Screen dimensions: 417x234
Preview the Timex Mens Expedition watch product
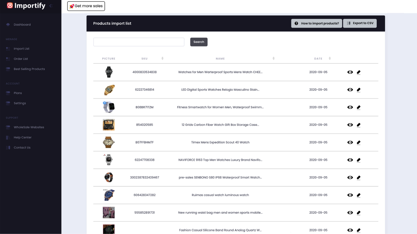350,142
